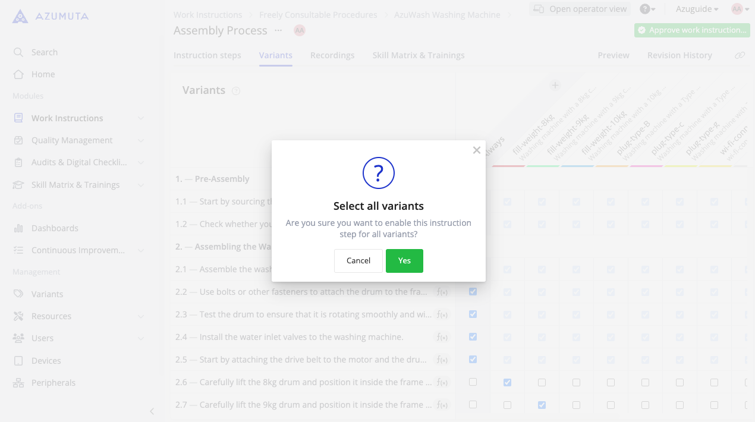This screenshot has width=755, height=422.
Task: Expand the Quality Management sidebar section
Action: coord(141,140)
